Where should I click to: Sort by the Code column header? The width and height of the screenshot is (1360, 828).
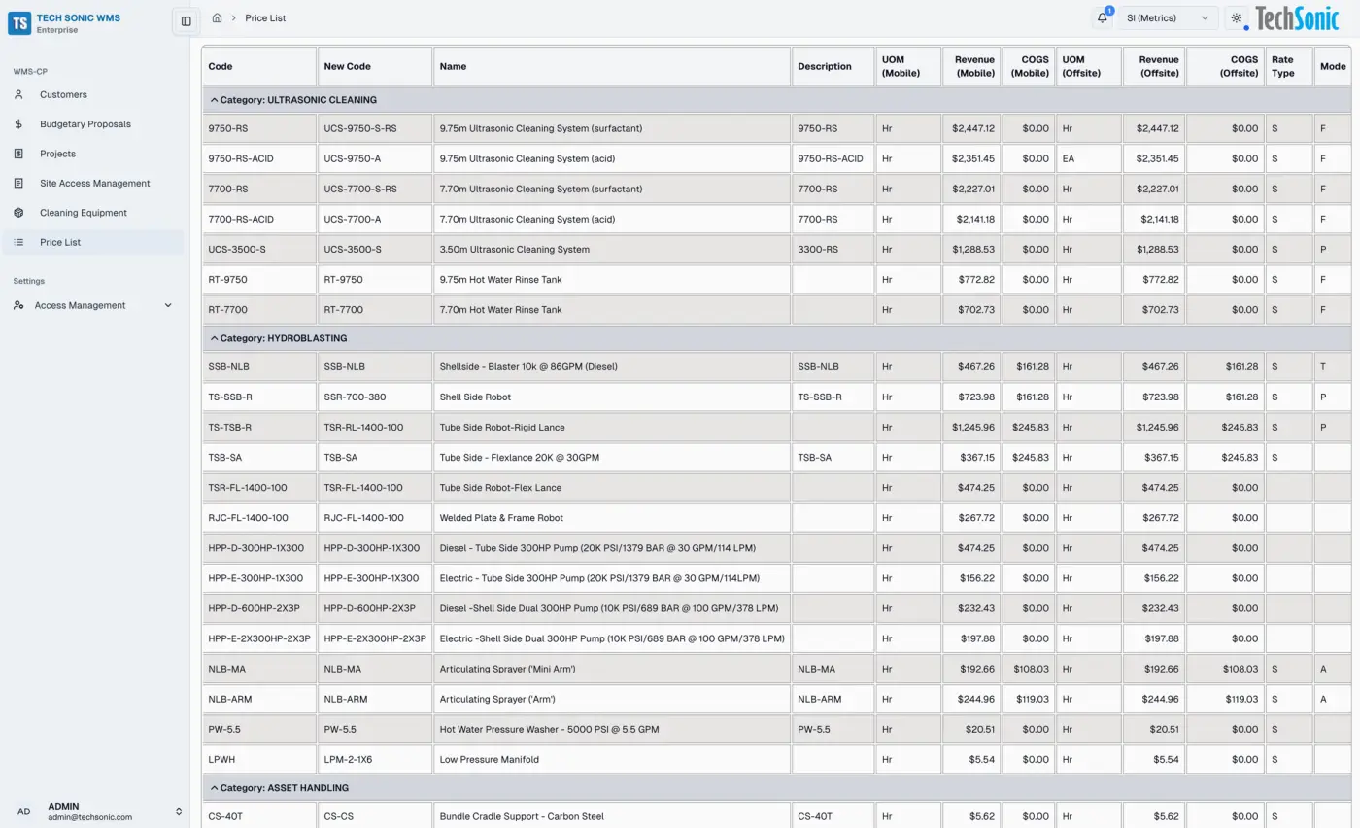click(x=259, y=66)
